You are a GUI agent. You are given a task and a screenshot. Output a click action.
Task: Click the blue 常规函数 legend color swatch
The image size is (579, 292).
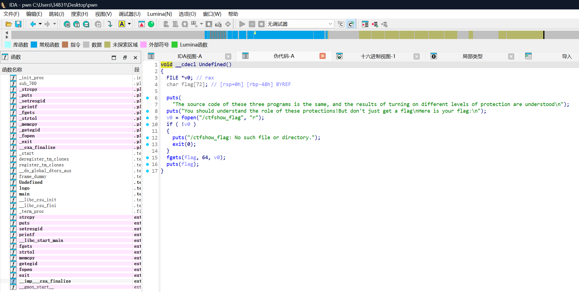(34, 45)
